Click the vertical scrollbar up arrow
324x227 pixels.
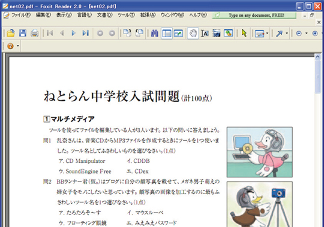pyautogui.click(x=317, y=57)
